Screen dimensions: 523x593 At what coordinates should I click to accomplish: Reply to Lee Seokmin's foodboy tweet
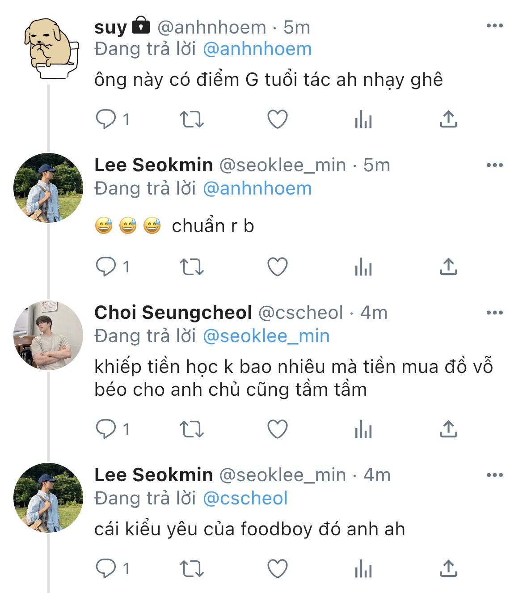pyautogui.click(x=106, y=569)
